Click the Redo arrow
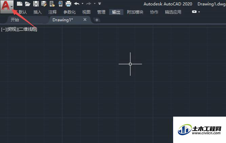This screenshot has height=143, width=226. tap(89, 4)
